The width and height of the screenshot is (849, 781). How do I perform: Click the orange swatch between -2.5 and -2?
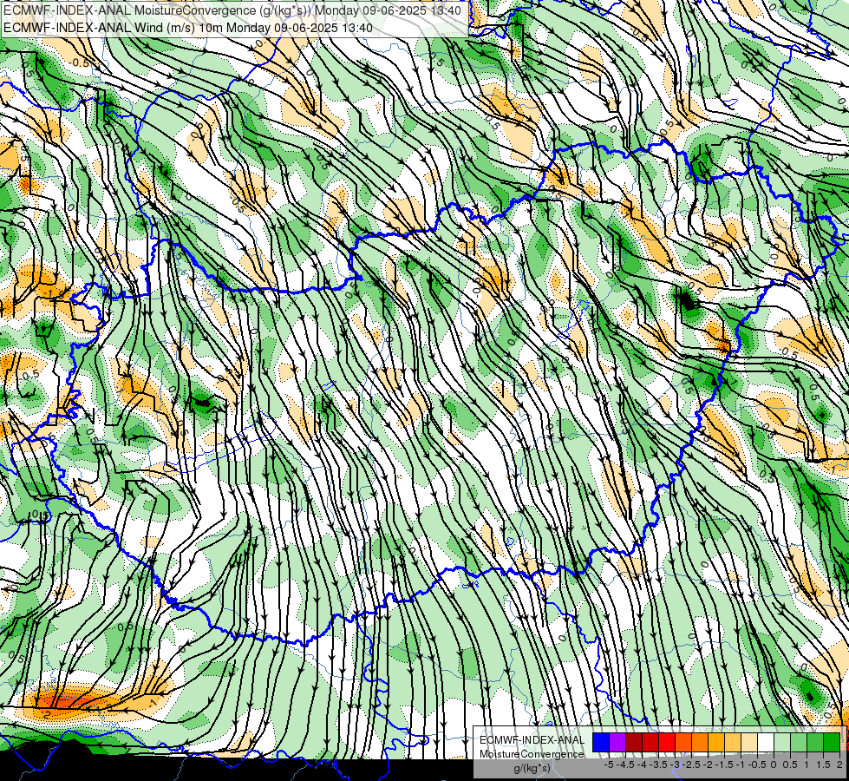(700, 743)
